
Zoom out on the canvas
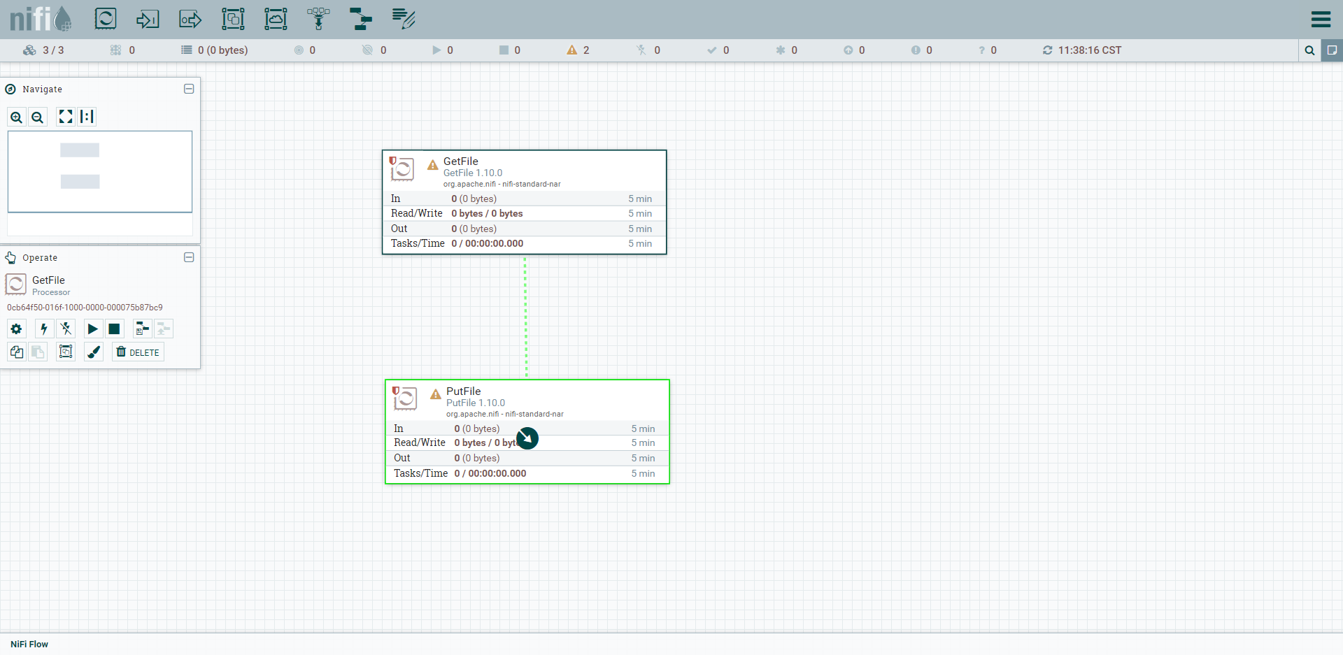click(38, 117)
